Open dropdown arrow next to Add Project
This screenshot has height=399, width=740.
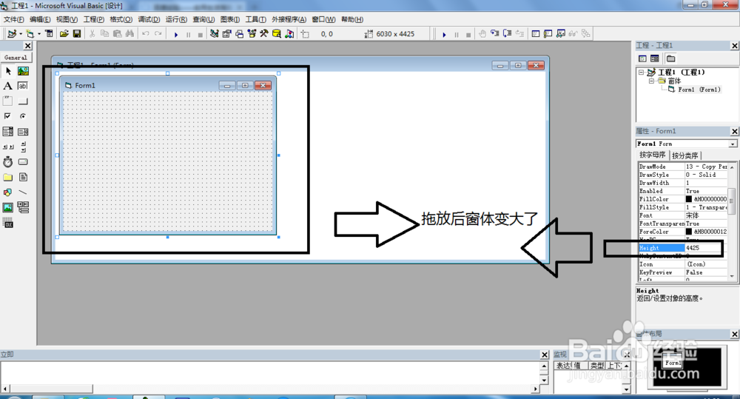21,33
